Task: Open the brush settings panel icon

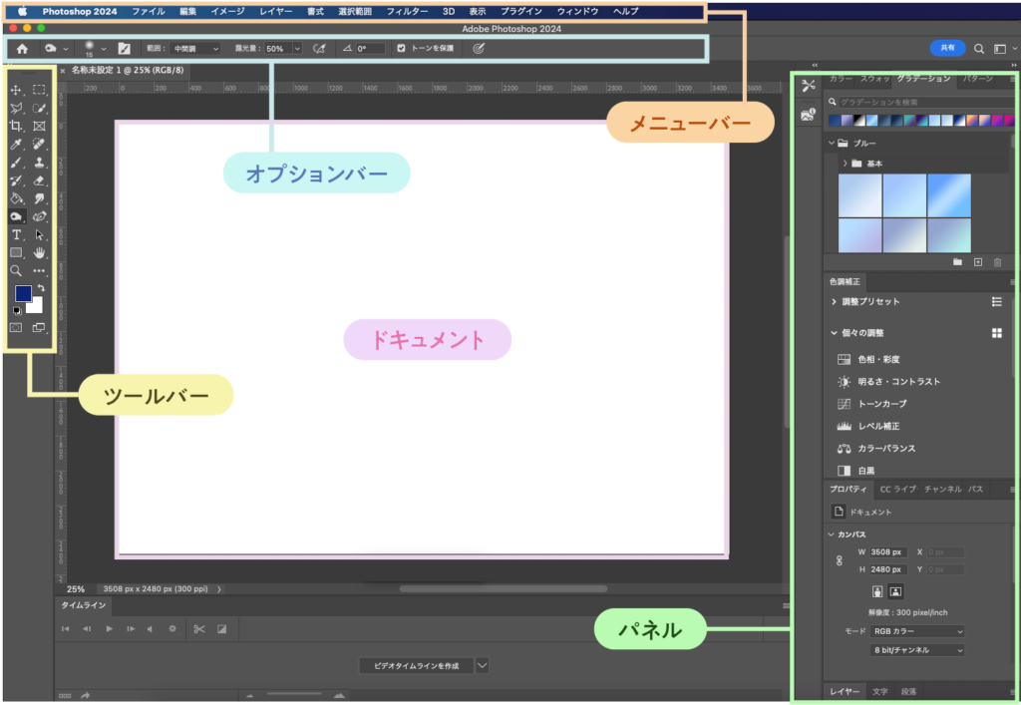Action: [124, 49]
